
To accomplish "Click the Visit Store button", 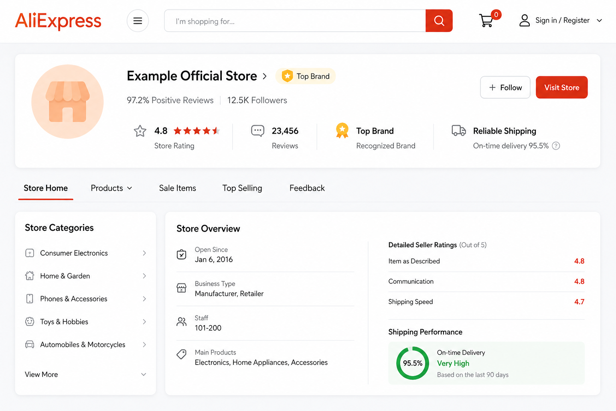I will pyautogui.click(x=561, y=87).
